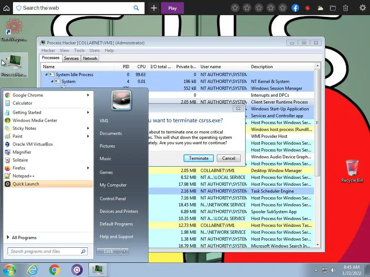370x277 pixels.
Task: Select the Processes tab
Action: [51, 58]
